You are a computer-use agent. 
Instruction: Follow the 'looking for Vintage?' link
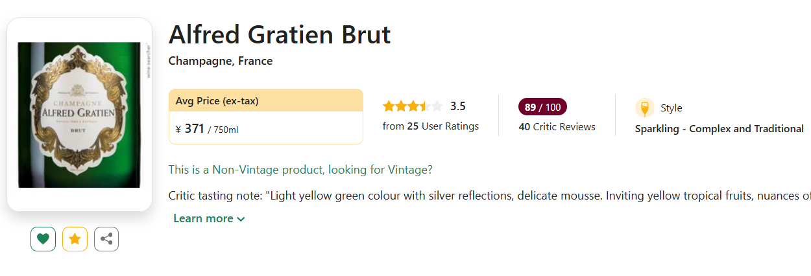[x=380, y=170]
